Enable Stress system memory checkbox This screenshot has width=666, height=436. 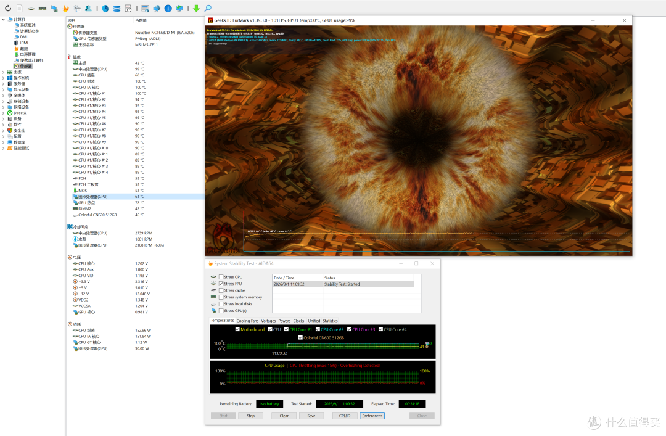tap(221, 297)
